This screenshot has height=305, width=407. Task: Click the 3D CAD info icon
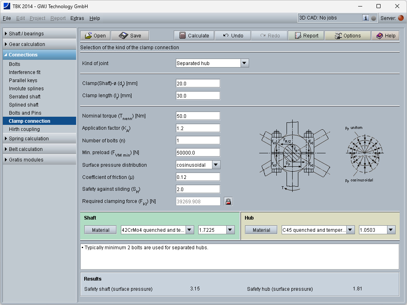coord(365,18)
